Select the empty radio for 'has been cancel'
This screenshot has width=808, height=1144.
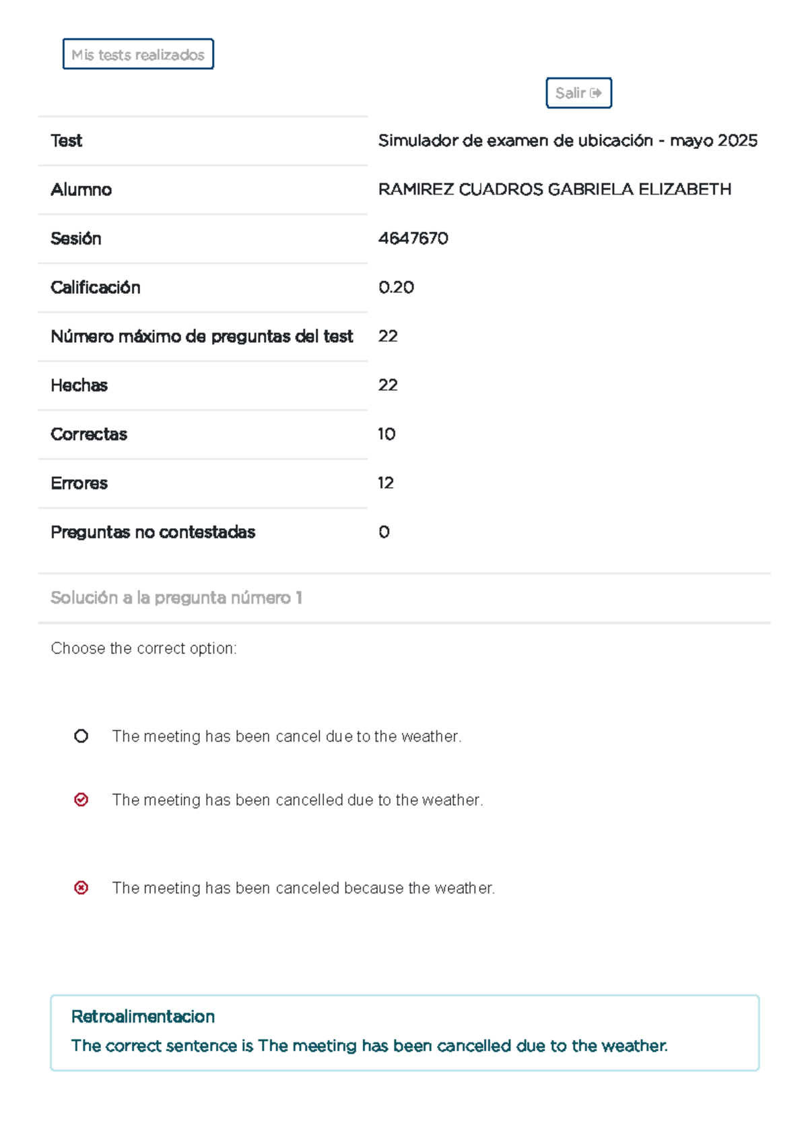[81, 736]
